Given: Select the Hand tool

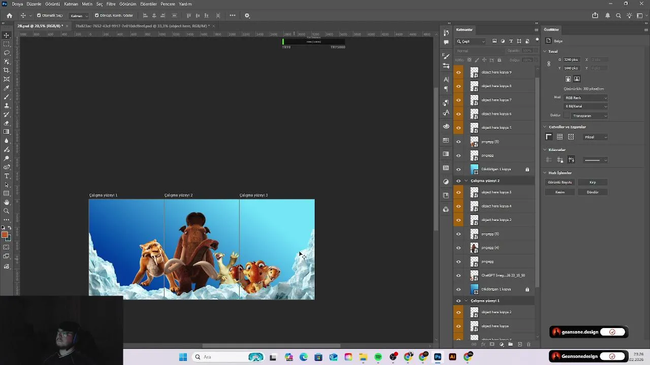Looking at the screenshot, I should (7, 202).
